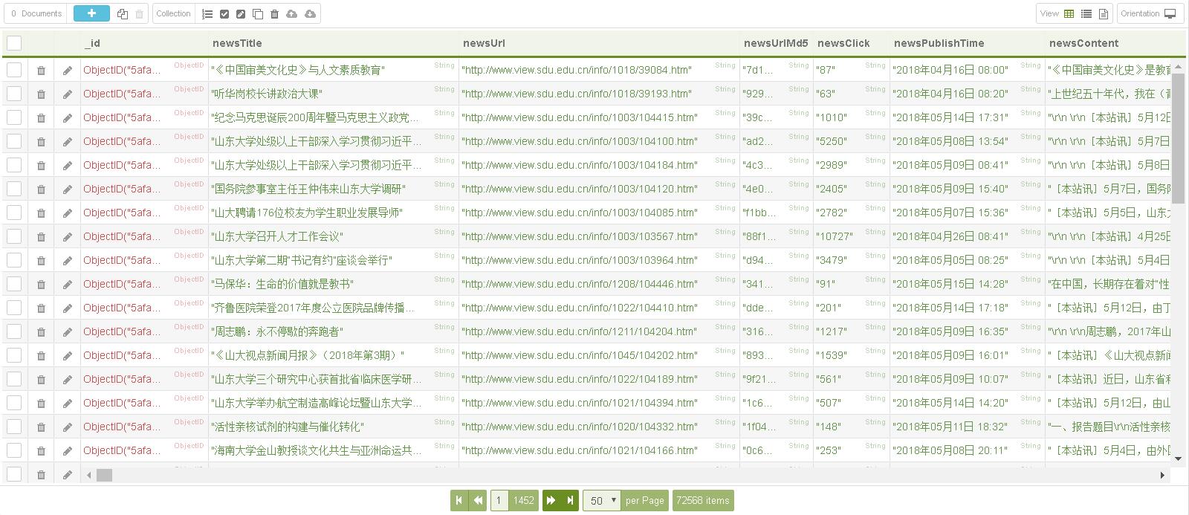Click the current page number field
The height and width of the screenshot is (515, 1189).
[x=499, y=501]
